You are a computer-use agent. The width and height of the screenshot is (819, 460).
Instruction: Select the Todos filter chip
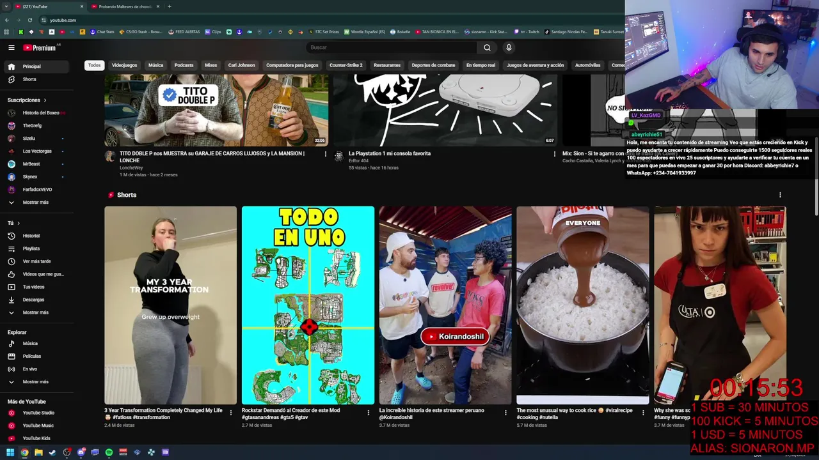tap(94, 65)
